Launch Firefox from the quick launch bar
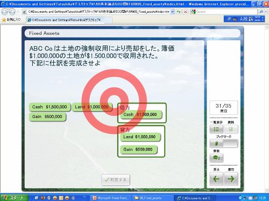Image resolution: width=269 pixels, height=201 pixels. (43, 198)
